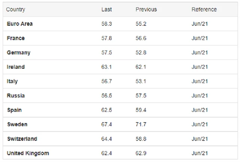This screenshot has width=240, height=162.
Task: Click Ireland's last value 63.1
Action: [106, 67]
